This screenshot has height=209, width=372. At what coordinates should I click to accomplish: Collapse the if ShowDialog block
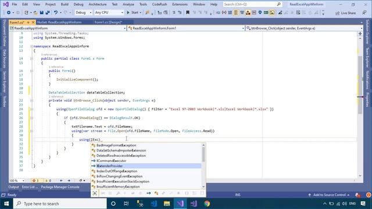pyautogui.click(x=31, y=118)
